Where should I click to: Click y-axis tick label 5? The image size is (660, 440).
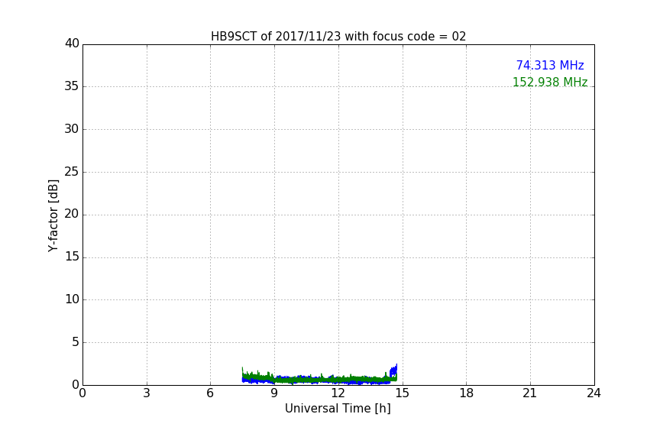pos(76,342)
